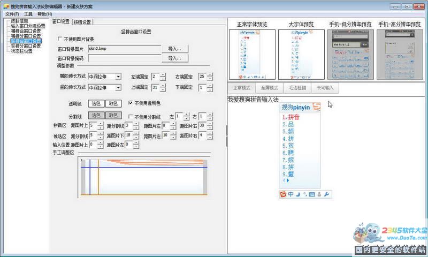Select candidate 2.品
The width and height of the screenshot is (428, 257).
coord(288,125)
